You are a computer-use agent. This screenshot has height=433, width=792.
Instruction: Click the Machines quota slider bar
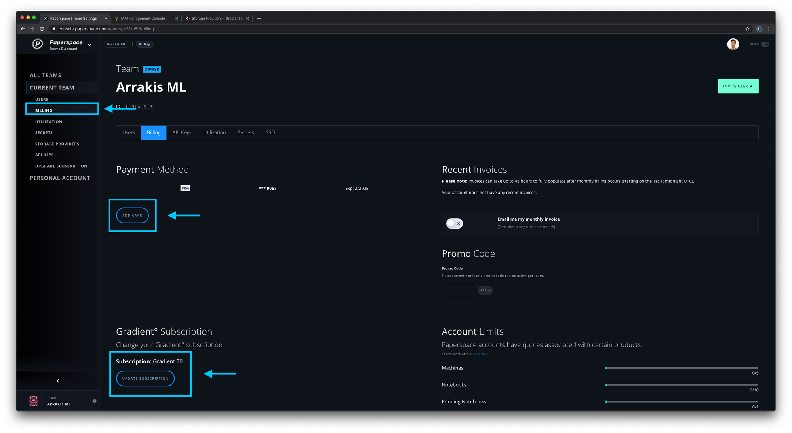coord(681,368)
